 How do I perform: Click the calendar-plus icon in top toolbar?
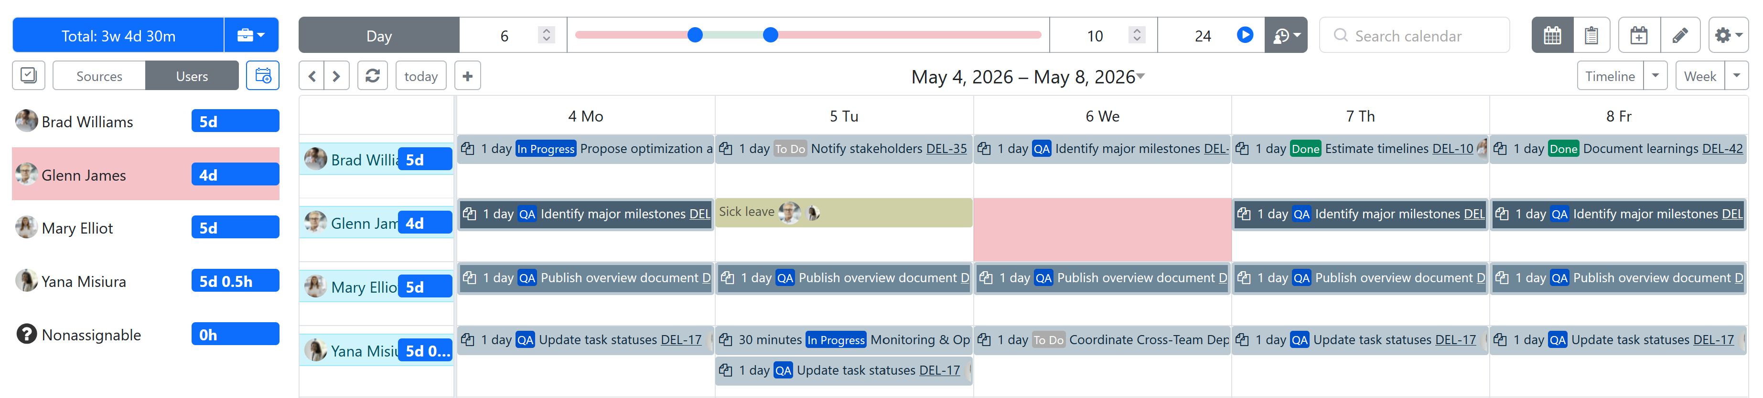[x=1638, y=35]
